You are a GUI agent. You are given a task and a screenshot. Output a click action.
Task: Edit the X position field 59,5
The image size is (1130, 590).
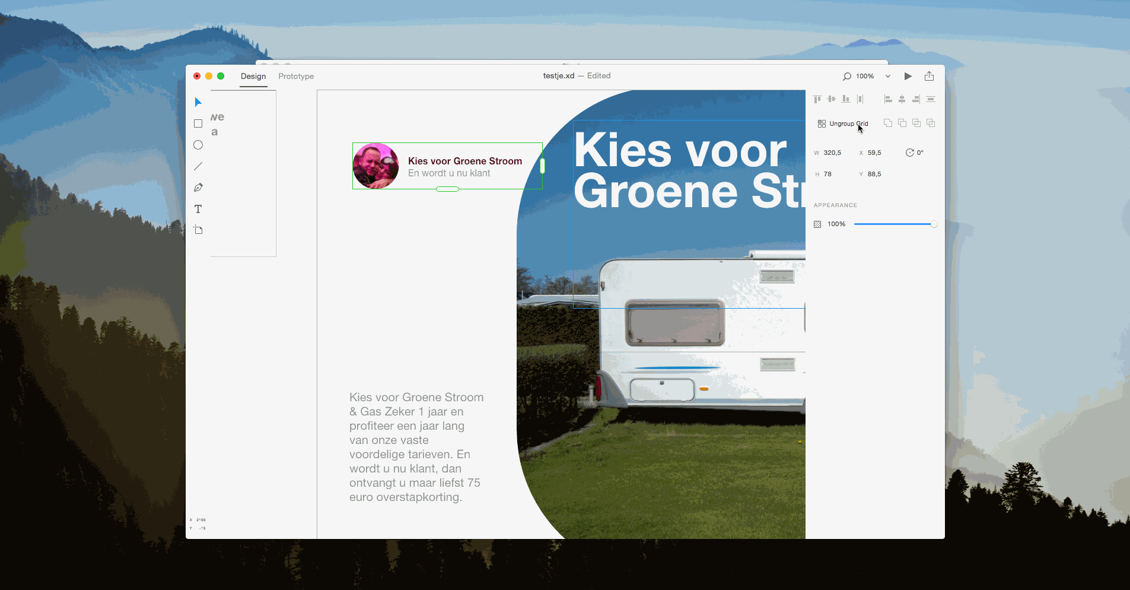tap(874, 153)
